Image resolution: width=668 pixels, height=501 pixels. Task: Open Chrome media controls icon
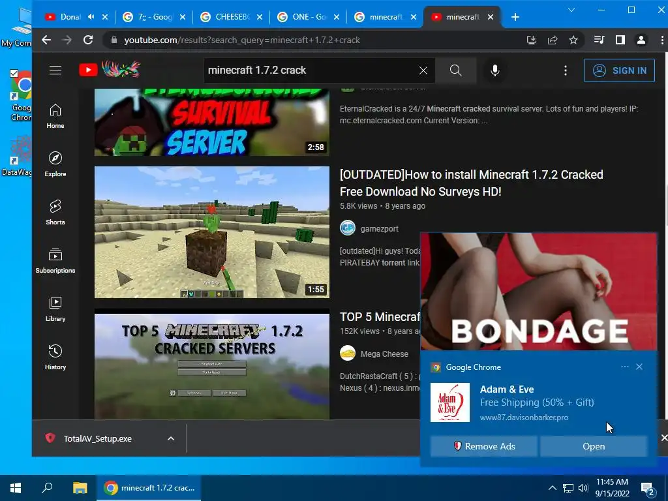[x=600, y=40]
